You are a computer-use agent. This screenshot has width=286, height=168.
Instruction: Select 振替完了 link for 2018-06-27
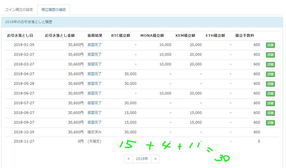pos(94,93)
